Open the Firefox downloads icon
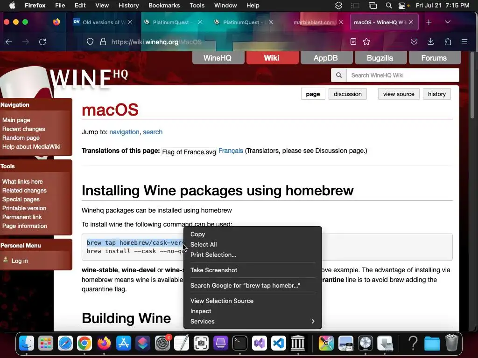Viewport: 478px width, 358px height. pos(430,41)
